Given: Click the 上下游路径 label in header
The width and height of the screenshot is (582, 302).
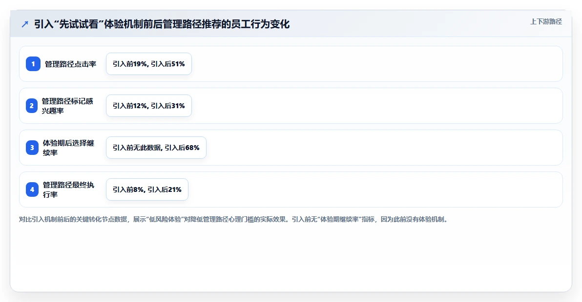Looking at the screenshot, I should [x=546, y=22].
